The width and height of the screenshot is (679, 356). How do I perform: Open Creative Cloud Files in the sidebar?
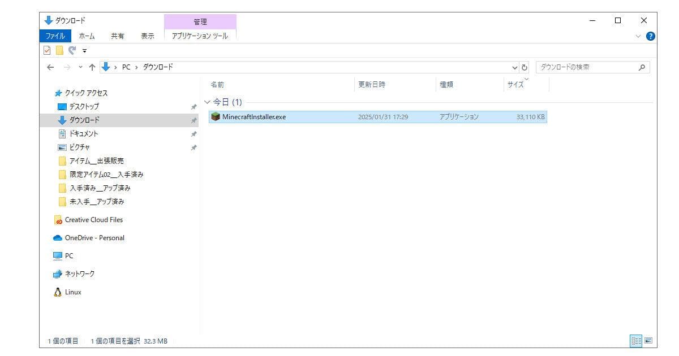(x=88, y=220)
